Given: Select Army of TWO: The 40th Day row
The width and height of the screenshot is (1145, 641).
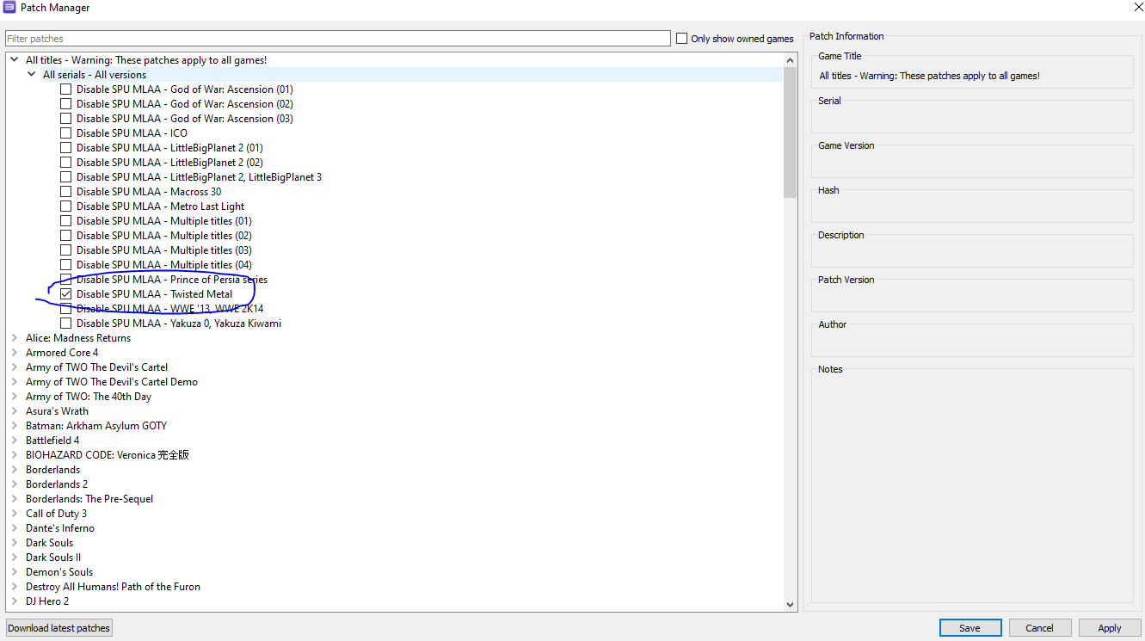Looking at the screenshot, I should pos(89,397).
